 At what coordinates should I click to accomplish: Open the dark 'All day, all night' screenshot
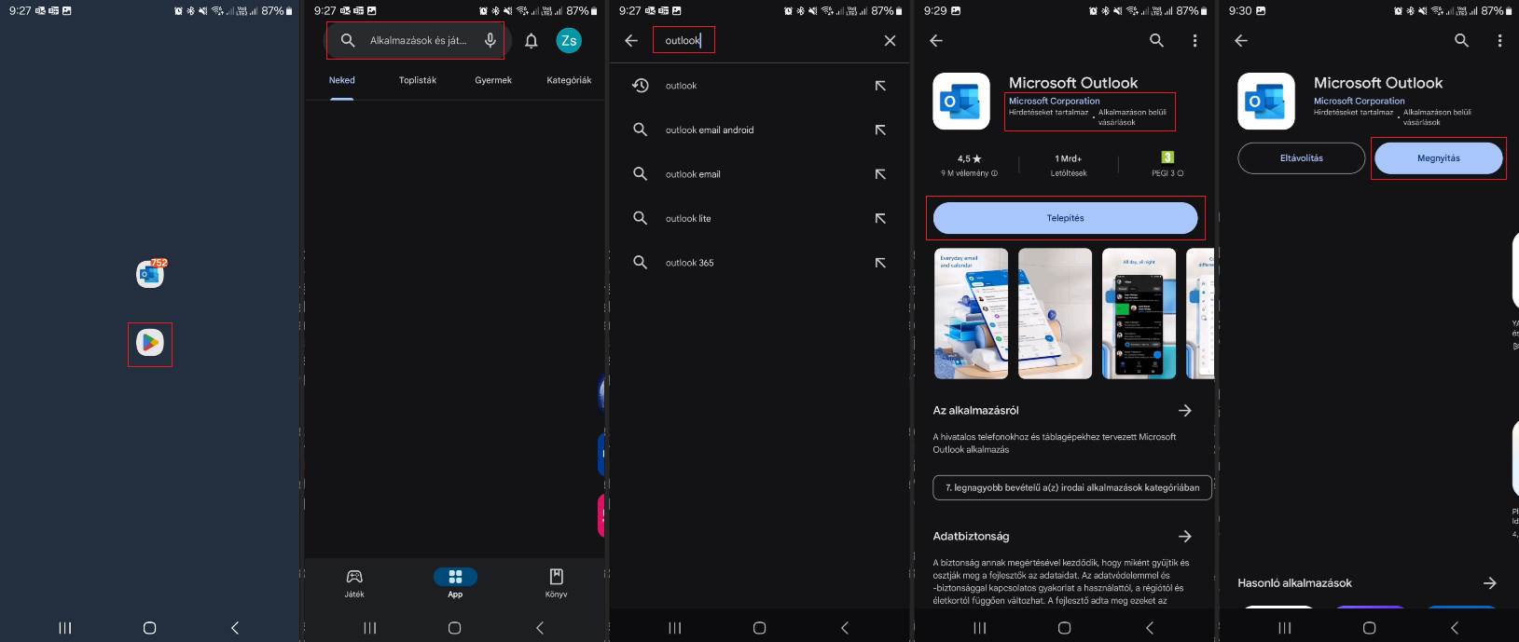[1139, 313]
